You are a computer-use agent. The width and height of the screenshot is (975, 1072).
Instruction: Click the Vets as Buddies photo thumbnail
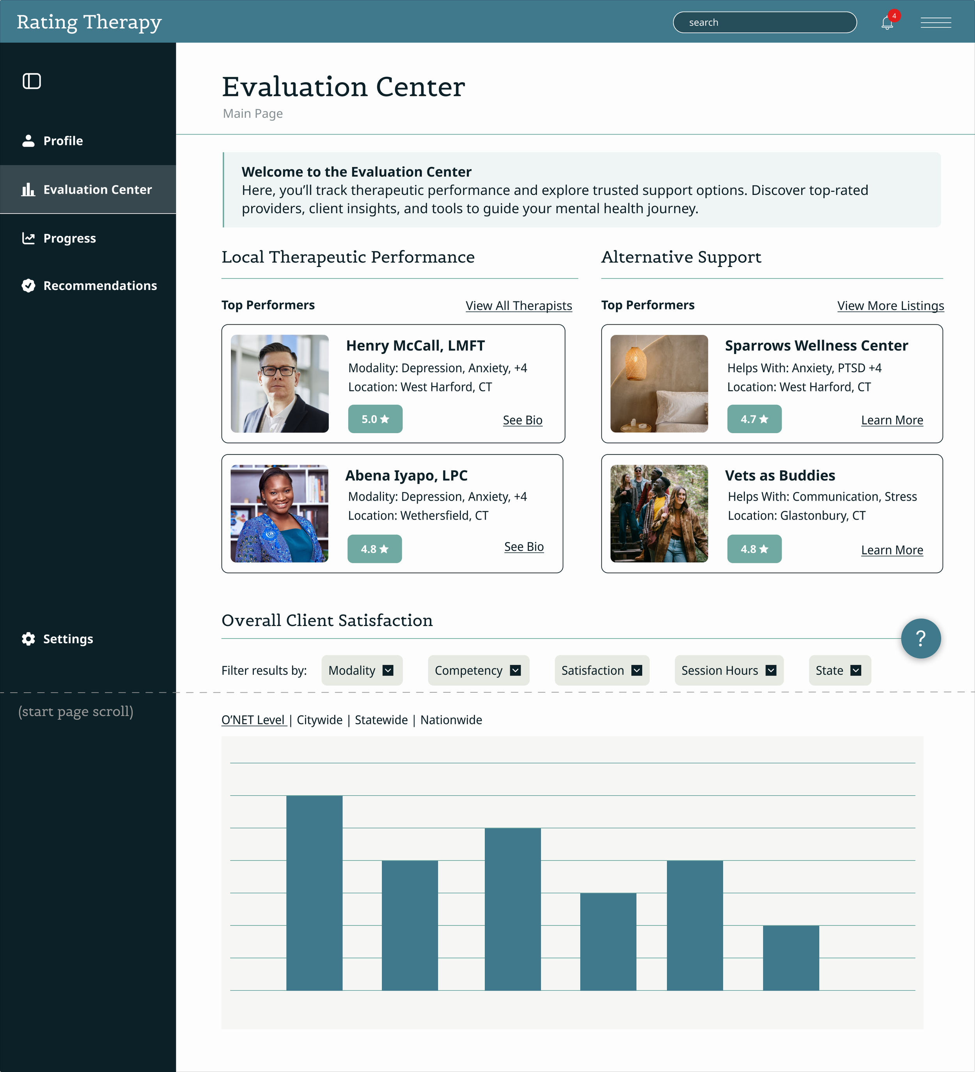coord(658,514)
